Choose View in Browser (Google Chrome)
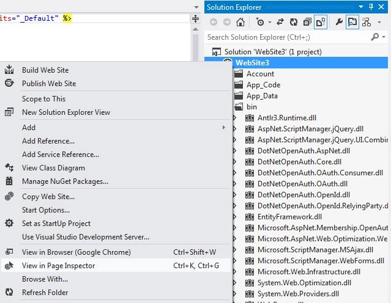This screenshot has width=391, height=303. (x=116, y=252)
